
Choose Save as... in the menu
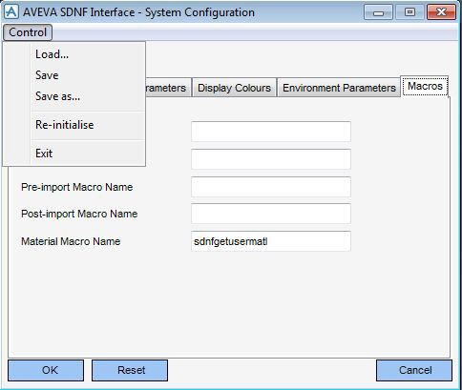[88, 96]
